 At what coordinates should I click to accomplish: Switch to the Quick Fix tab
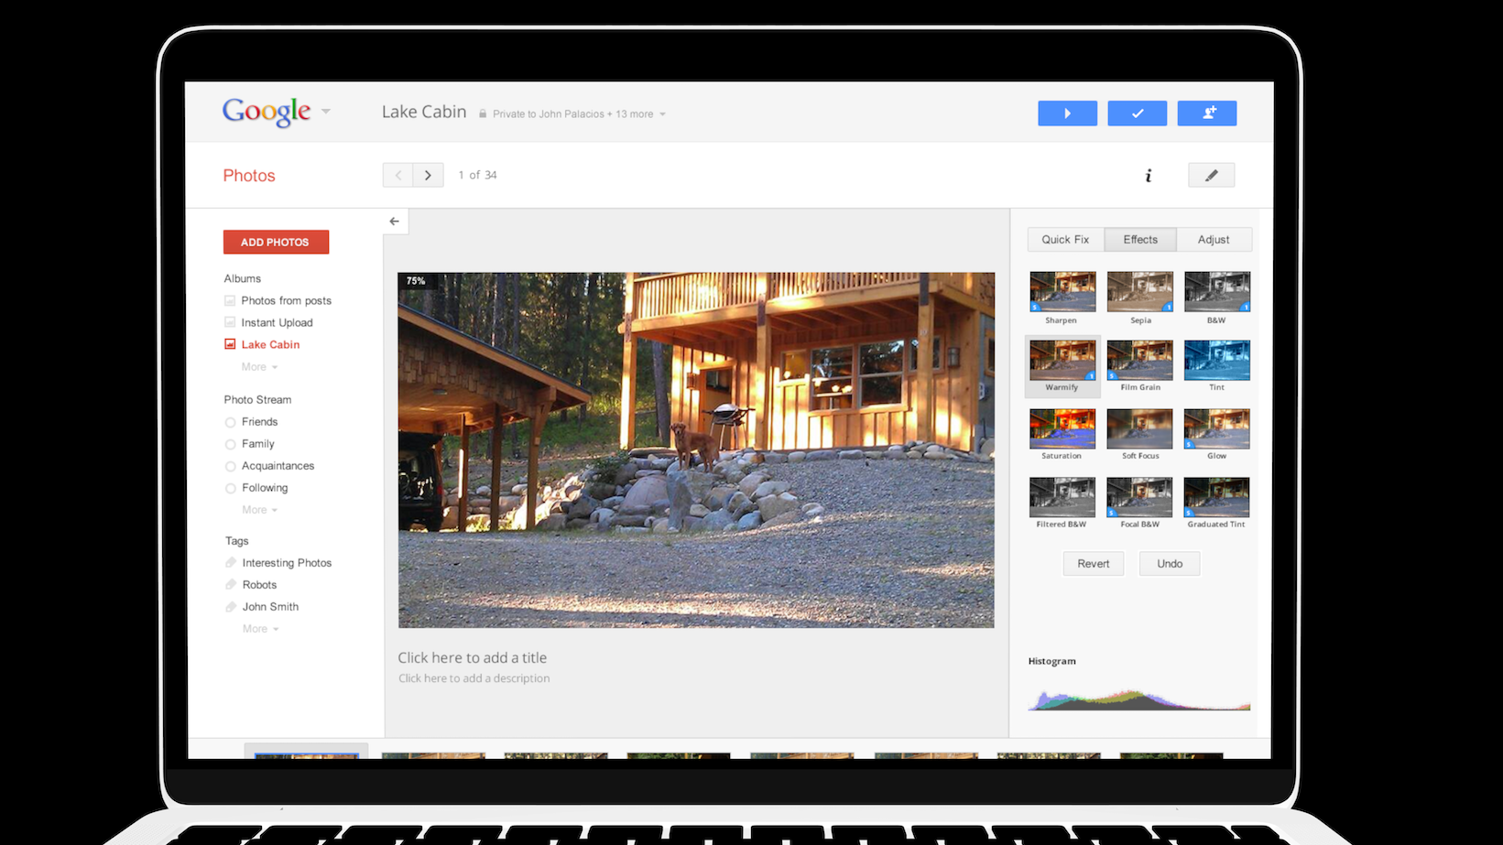pos(1065,240)
